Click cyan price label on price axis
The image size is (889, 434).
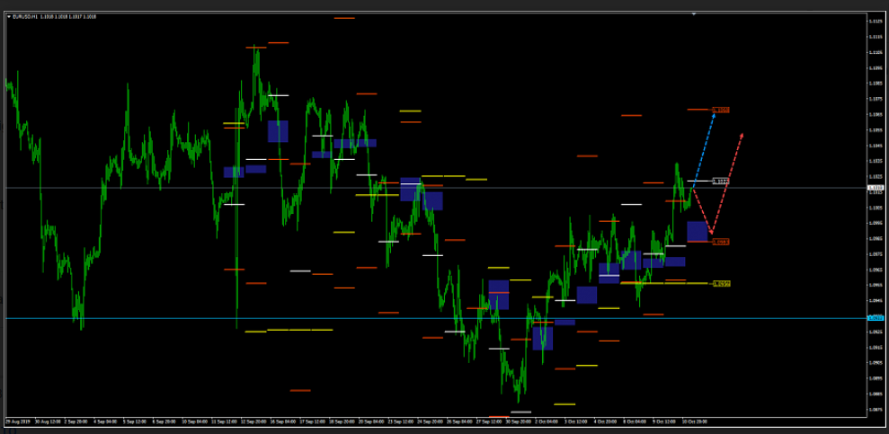(875, 318)
